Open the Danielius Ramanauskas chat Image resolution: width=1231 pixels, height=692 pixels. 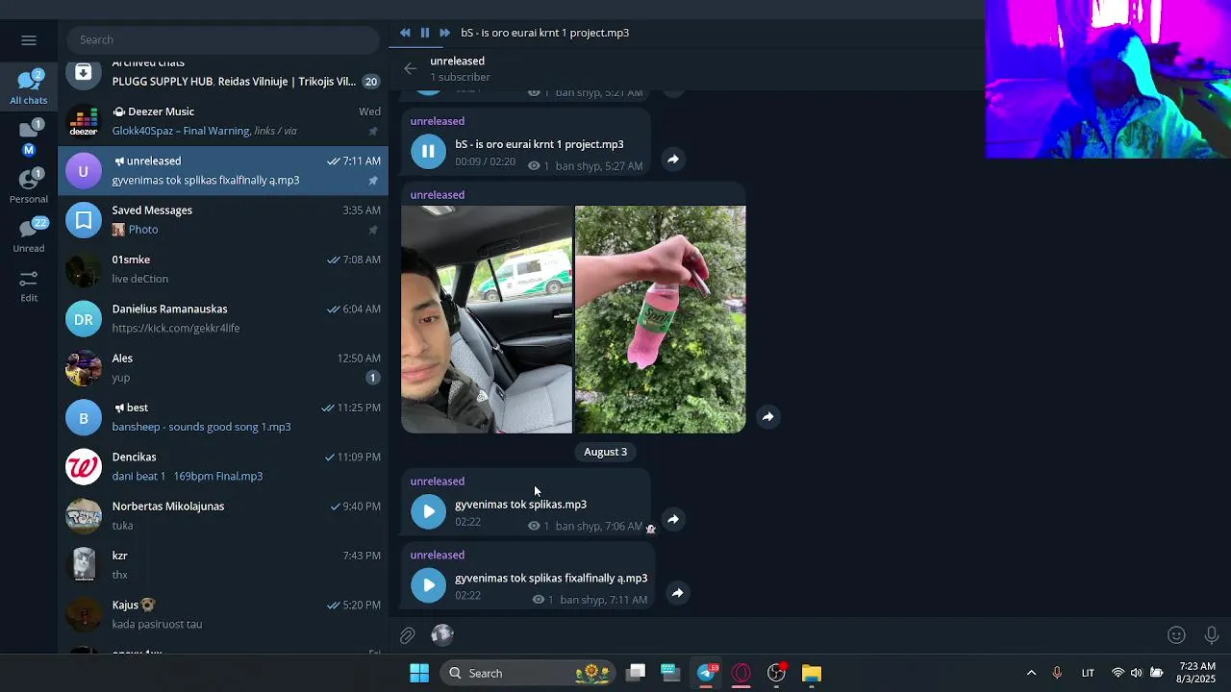[x=223, y=318]
